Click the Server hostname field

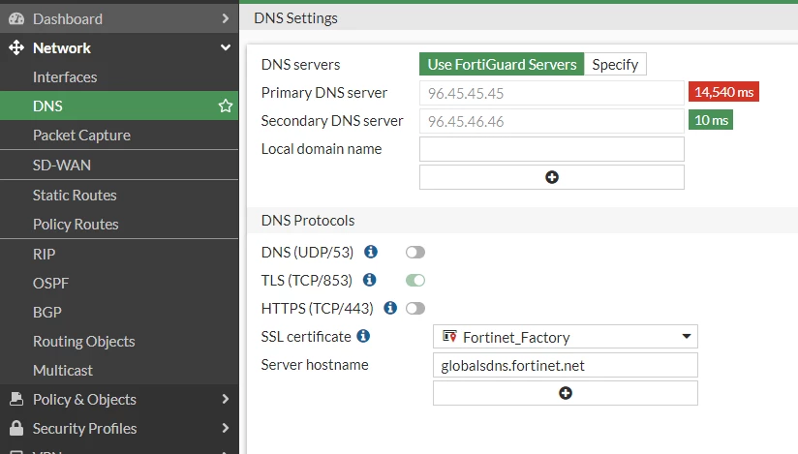tap(565, 365)
